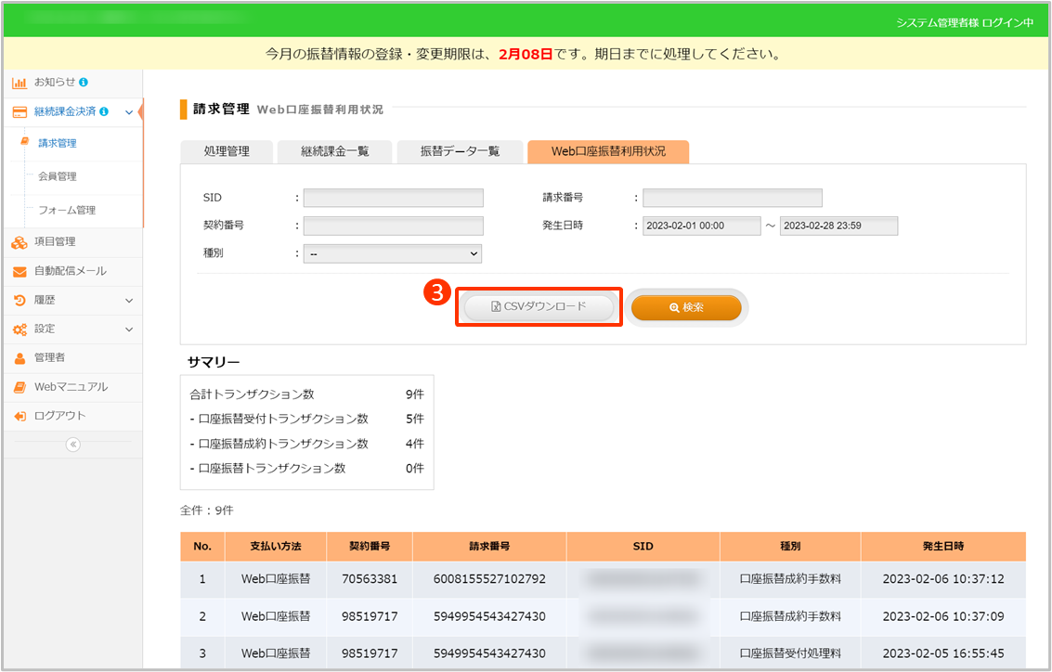Collapse the 継続課金決済 menu chevron
Viewport: 1052px width, 672px height.
click(128, 112)
